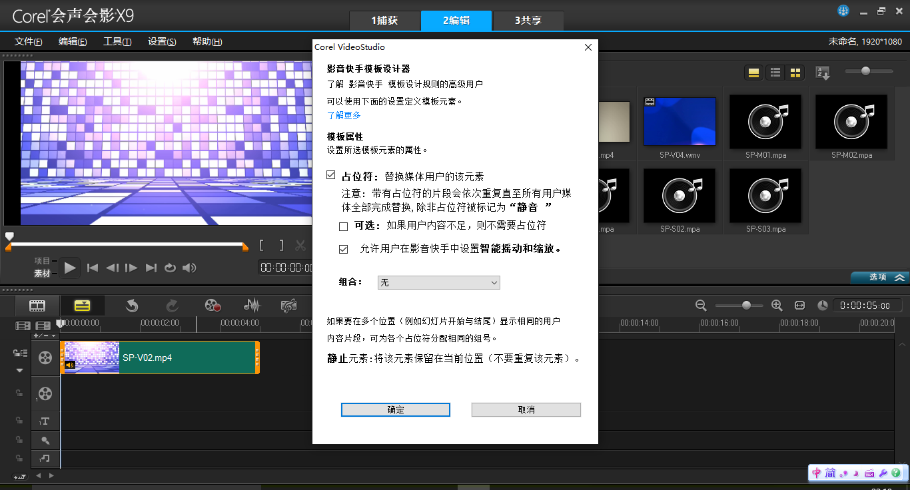This screenshot has width=910, height=490.
Task: Click the library thumbnail size slider
Action: click(869, 71)
